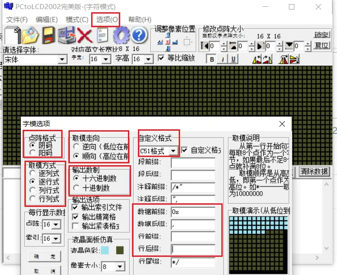The image size is (337, 275).
Task: Click the save-as disk with arrow icon
Action: [67, 35]
